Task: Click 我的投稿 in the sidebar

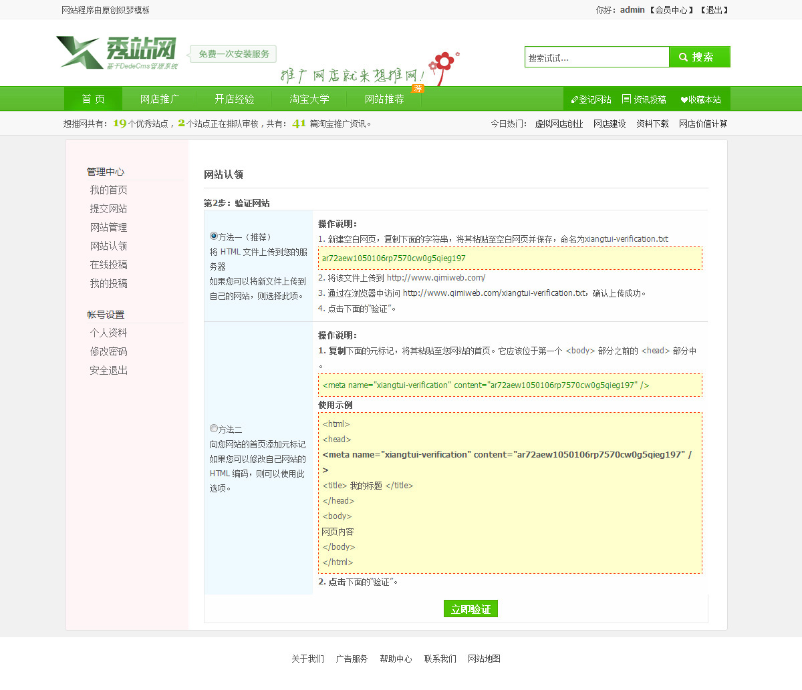Action: (x=108, y=284)
